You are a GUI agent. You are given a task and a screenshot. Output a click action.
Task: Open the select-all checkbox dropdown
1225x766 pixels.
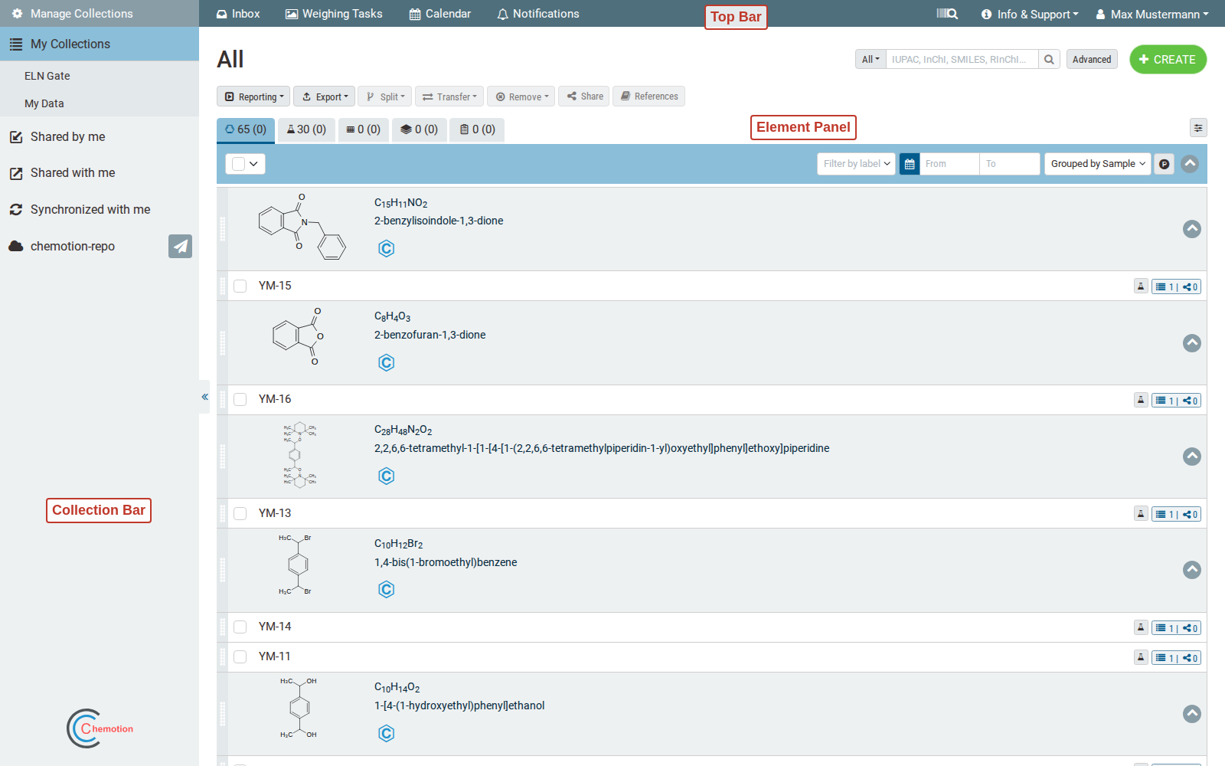pyautogui.click(x=245, y=164)
